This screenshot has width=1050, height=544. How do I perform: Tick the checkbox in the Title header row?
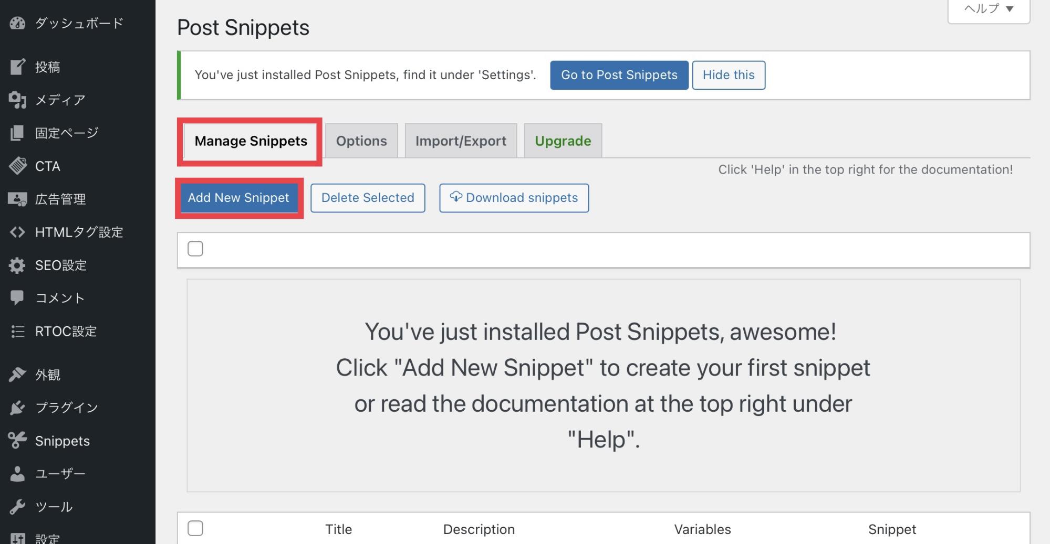point(195,528)
